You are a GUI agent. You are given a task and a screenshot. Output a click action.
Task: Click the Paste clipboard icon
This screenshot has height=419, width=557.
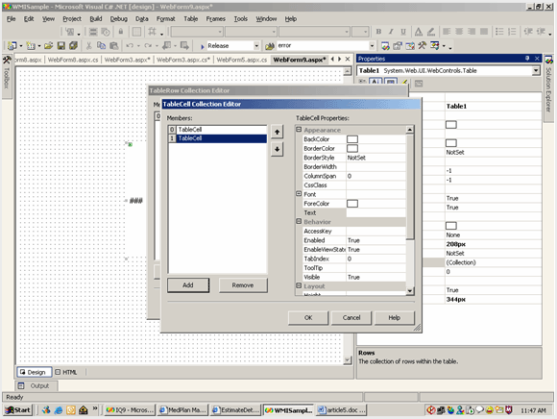(113, 45)
